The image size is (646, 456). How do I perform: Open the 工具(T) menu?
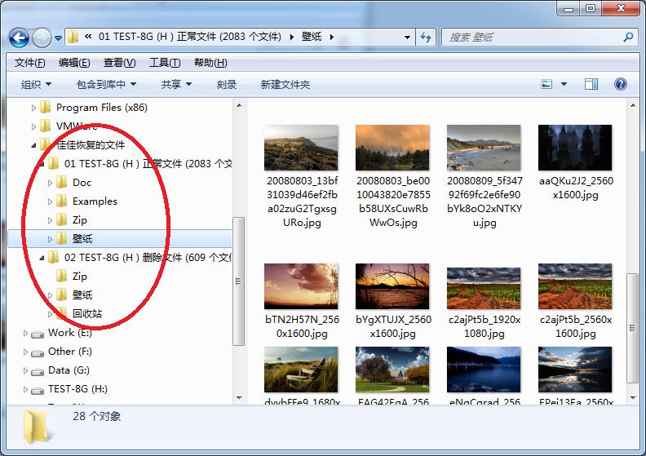164,63
